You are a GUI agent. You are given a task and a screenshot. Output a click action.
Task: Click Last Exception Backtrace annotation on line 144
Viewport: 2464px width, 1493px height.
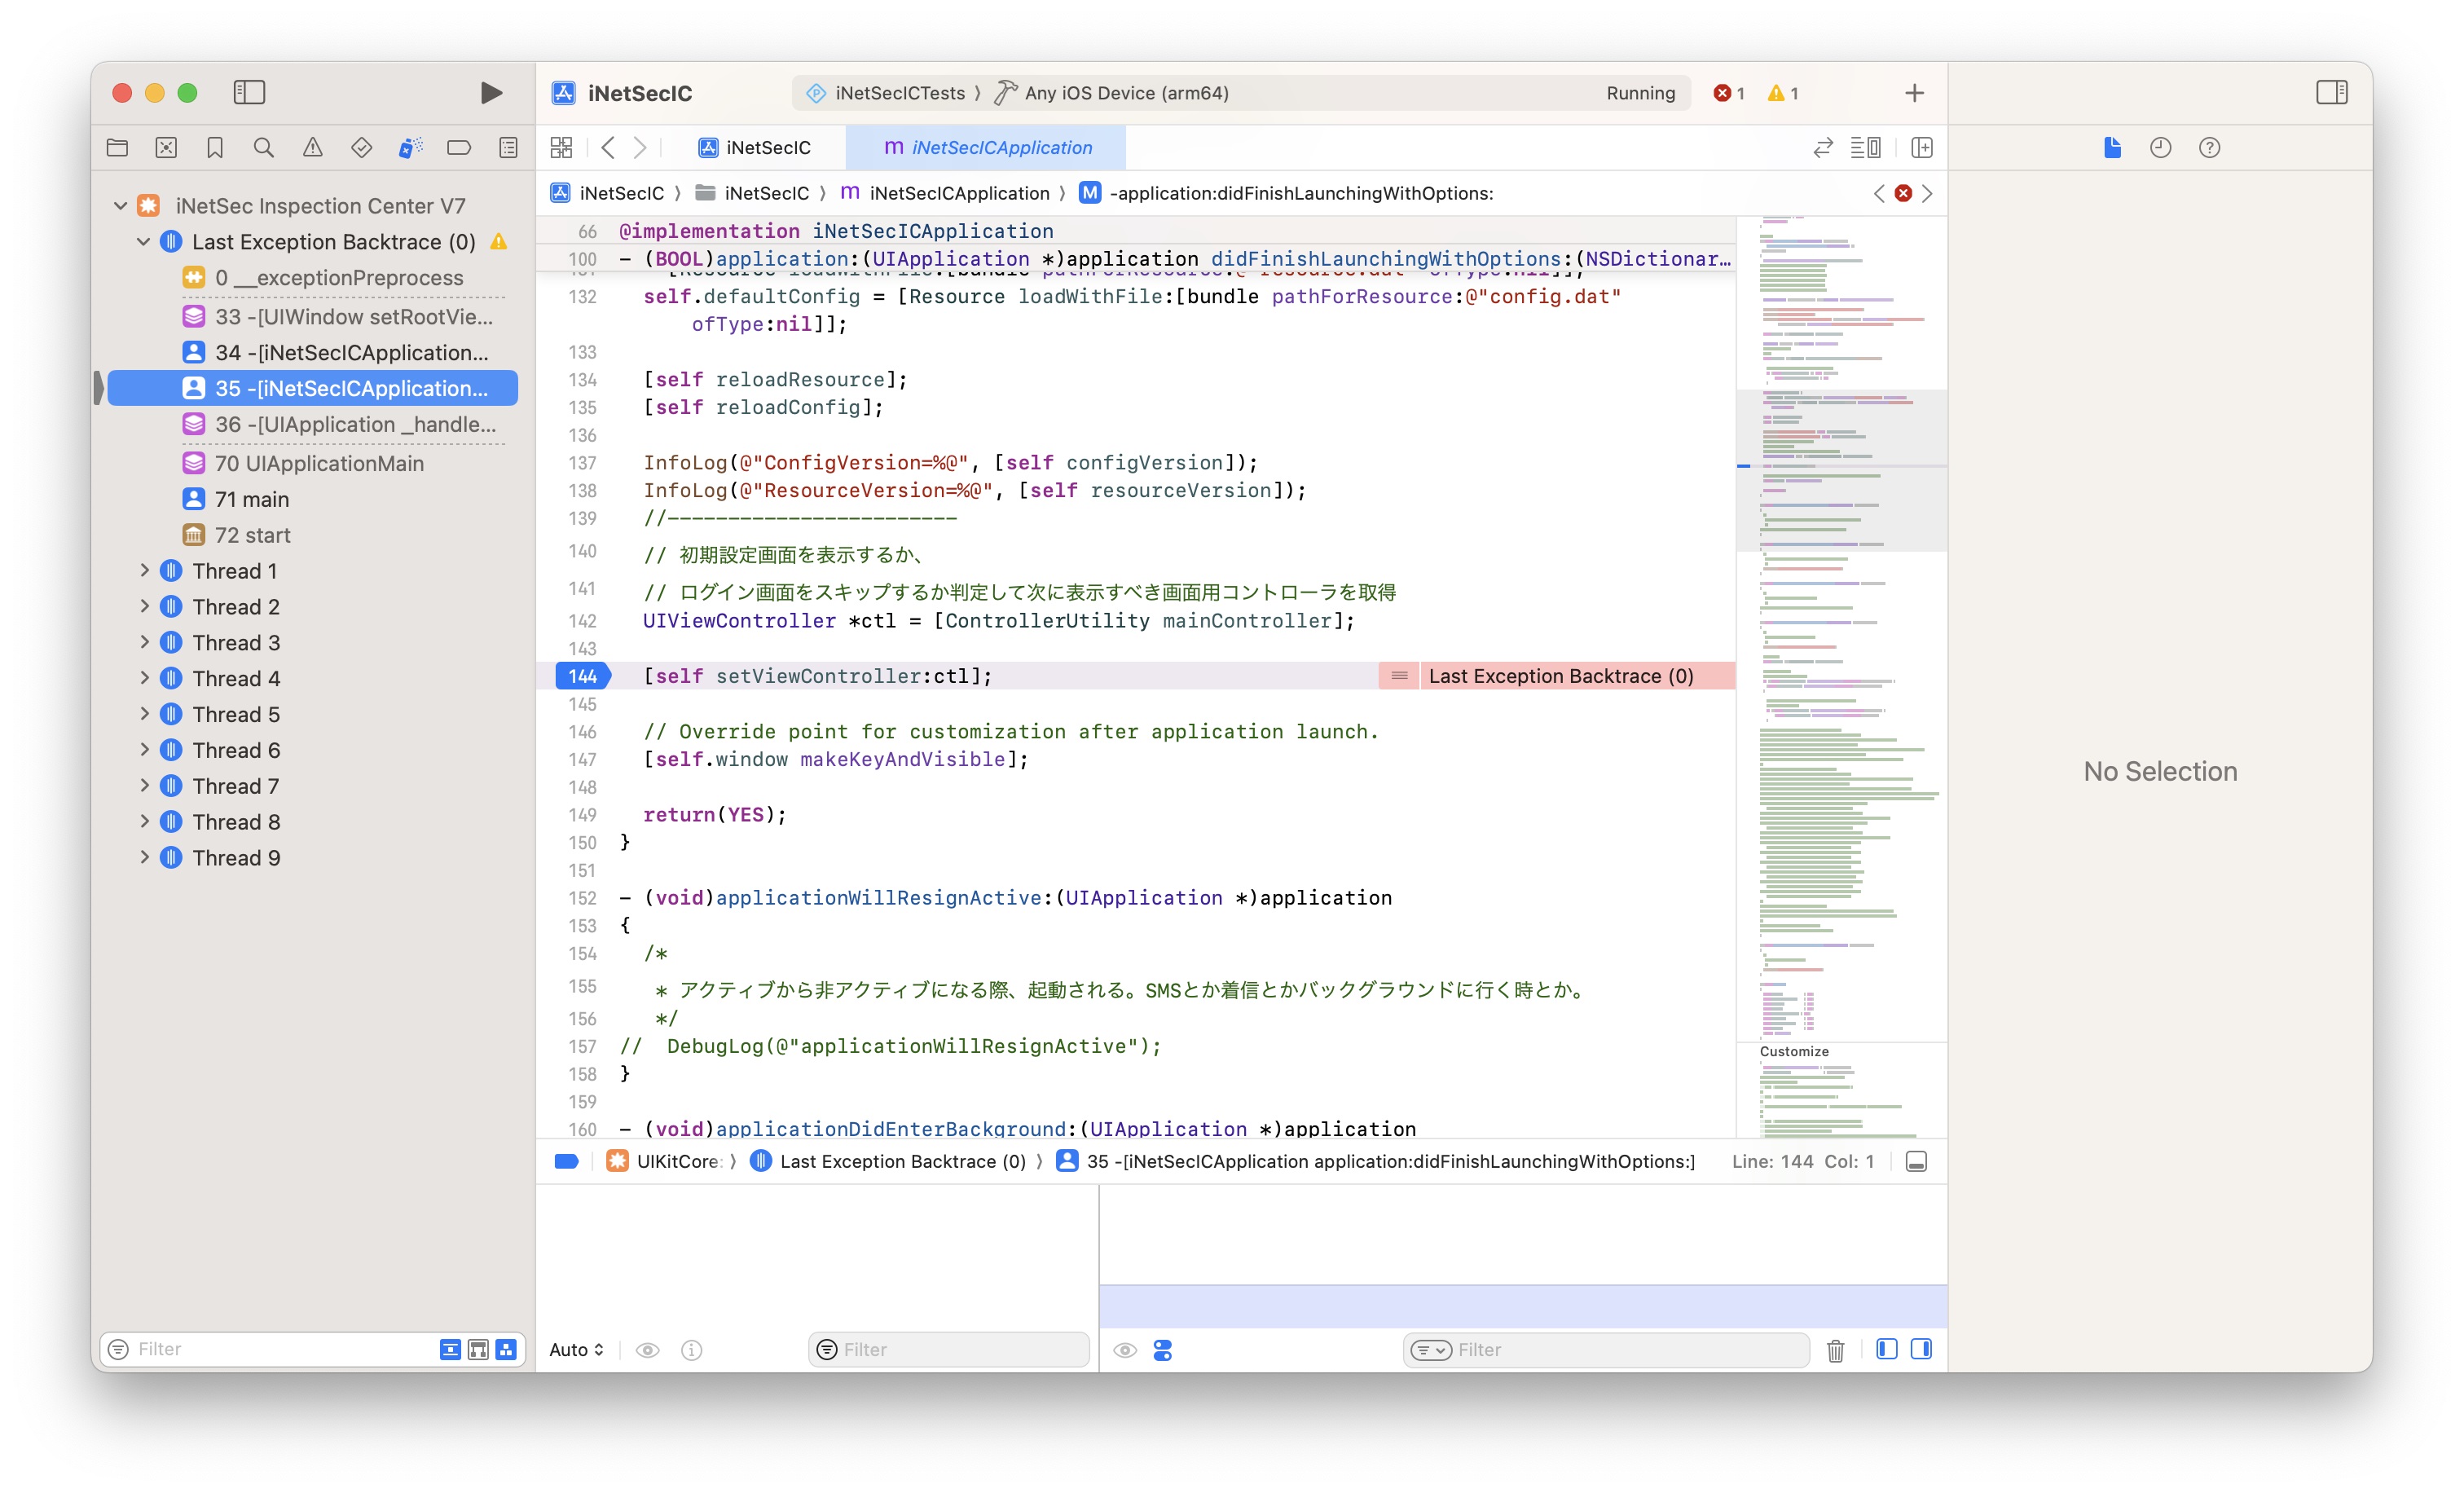(1560, 676)
